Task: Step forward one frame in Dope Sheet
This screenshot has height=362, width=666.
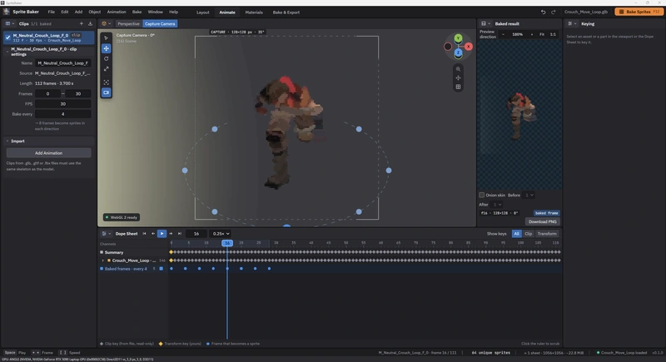Action: pos(171,233)
